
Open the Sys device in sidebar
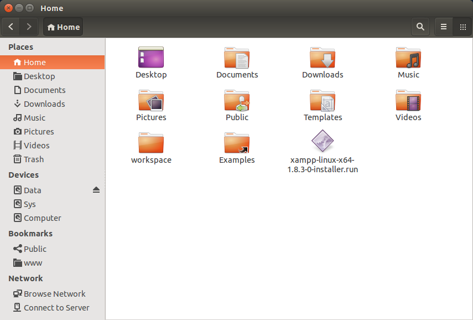coord(29,204)
